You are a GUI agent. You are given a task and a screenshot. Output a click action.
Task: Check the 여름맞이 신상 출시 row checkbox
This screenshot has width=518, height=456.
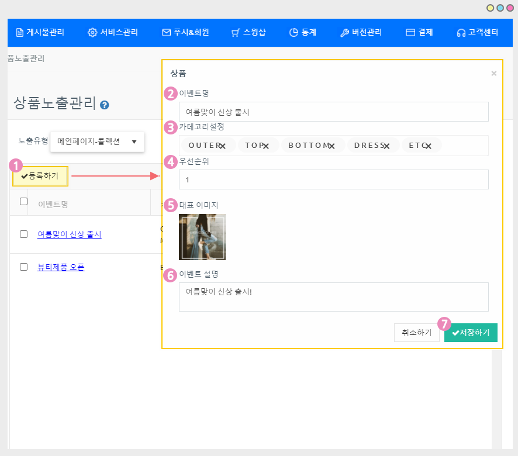pyautogui.click(x=24, y=234)
